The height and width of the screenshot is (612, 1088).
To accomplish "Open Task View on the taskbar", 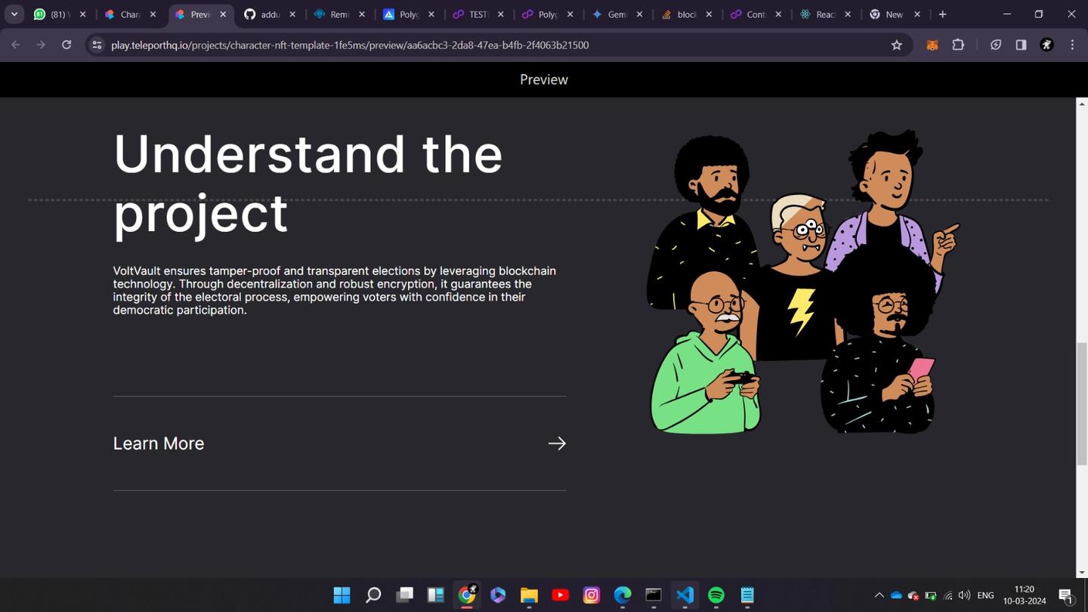I will click(x=404, y=595).
